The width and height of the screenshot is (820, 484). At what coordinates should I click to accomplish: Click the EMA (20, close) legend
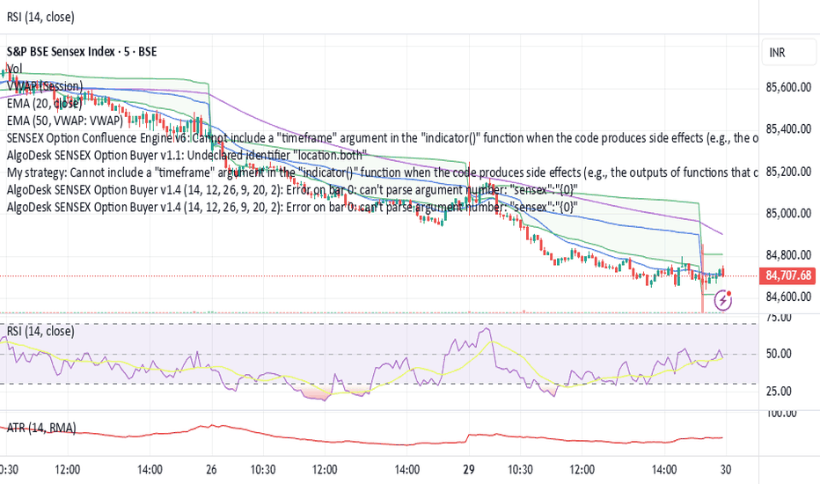(45, 103)
